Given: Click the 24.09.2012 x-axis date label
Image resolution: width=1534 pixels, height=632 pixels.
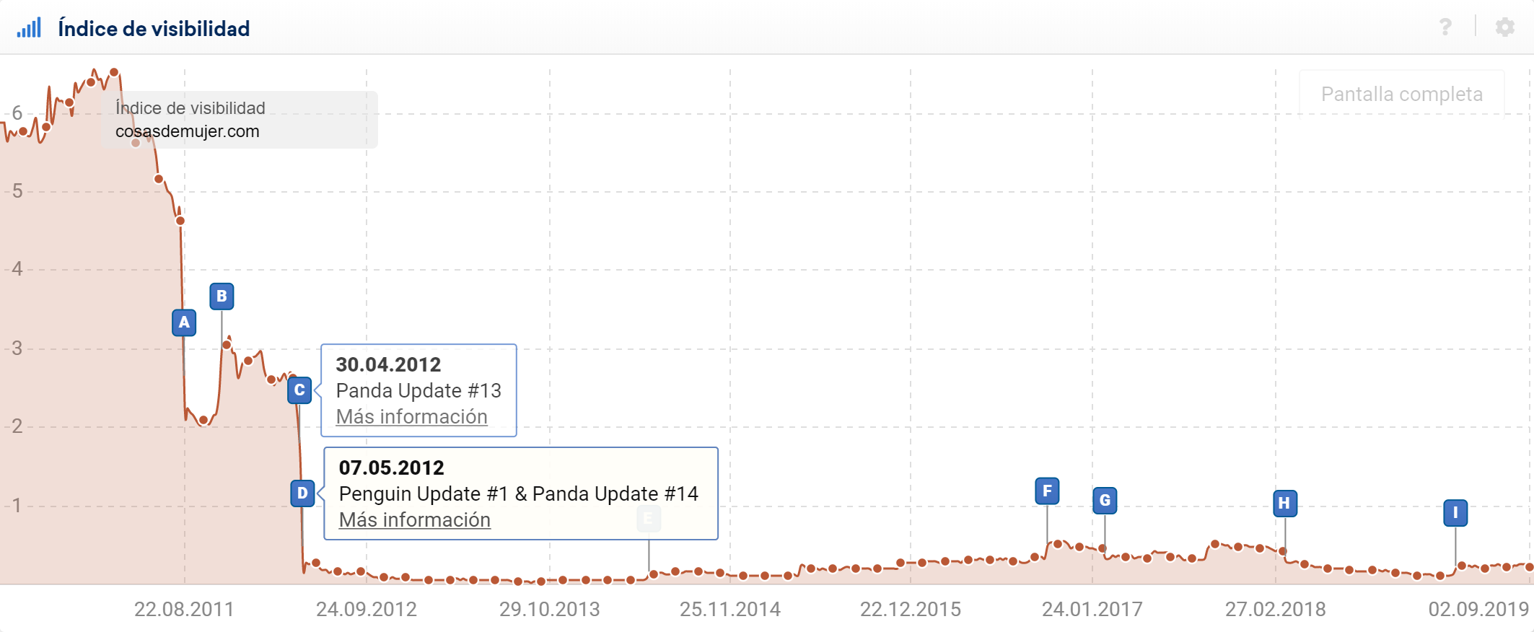Looking at the screenshot, I should [x=367, y=610].
